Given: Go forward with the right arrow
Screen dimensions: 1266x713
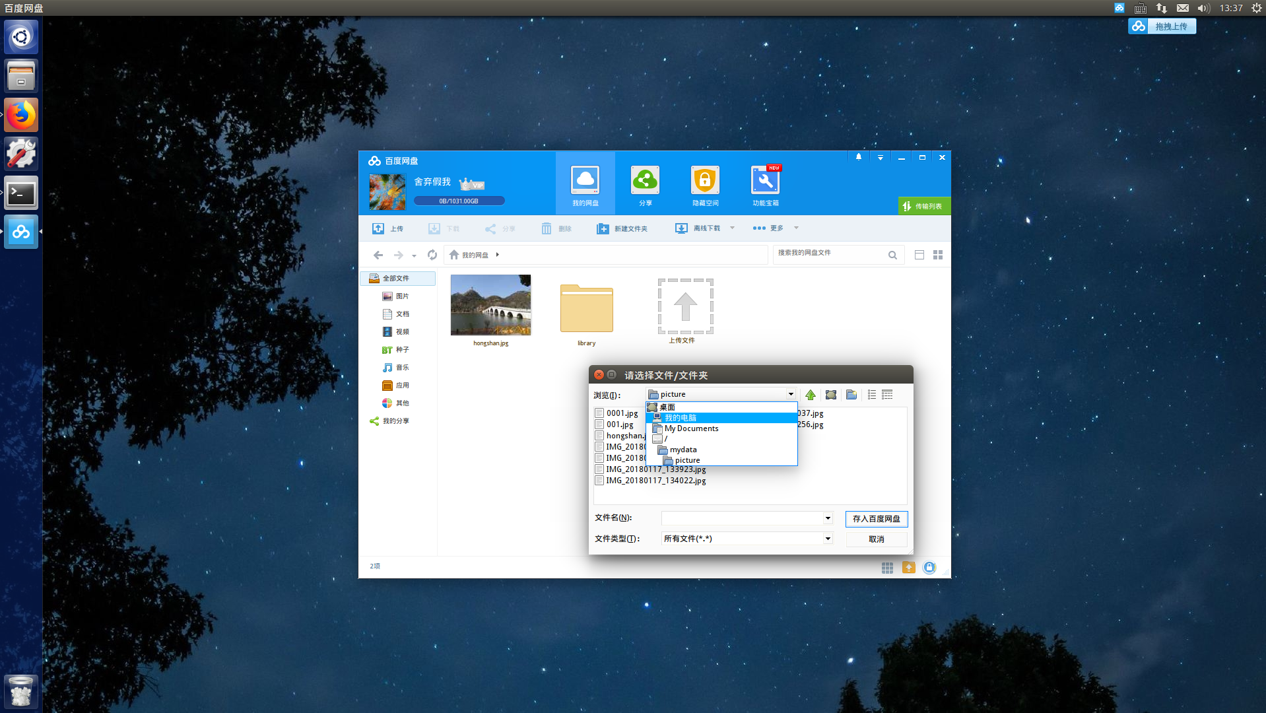Looking at the screenshot, I should tap(398, 255).
